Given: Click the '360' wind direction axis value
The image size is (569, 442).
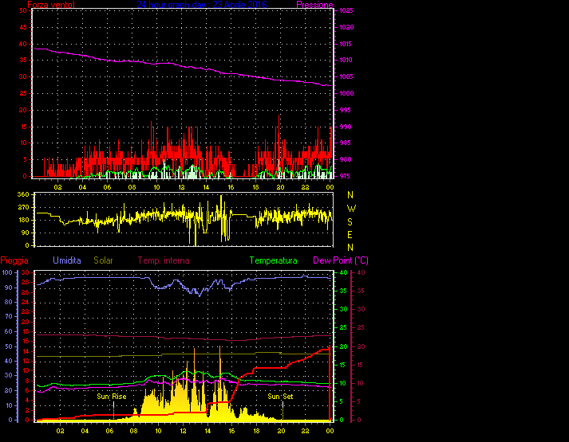Looking at the screenshot, I should 23,195.
